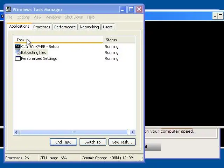Screen dimensions: 224x168
Task: Minimize the Windows Task Manager window
Action: point(123,9)
